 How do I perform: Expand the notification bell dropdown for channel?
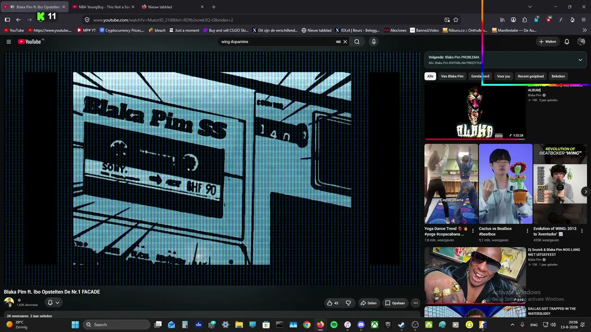coord(54,302)
